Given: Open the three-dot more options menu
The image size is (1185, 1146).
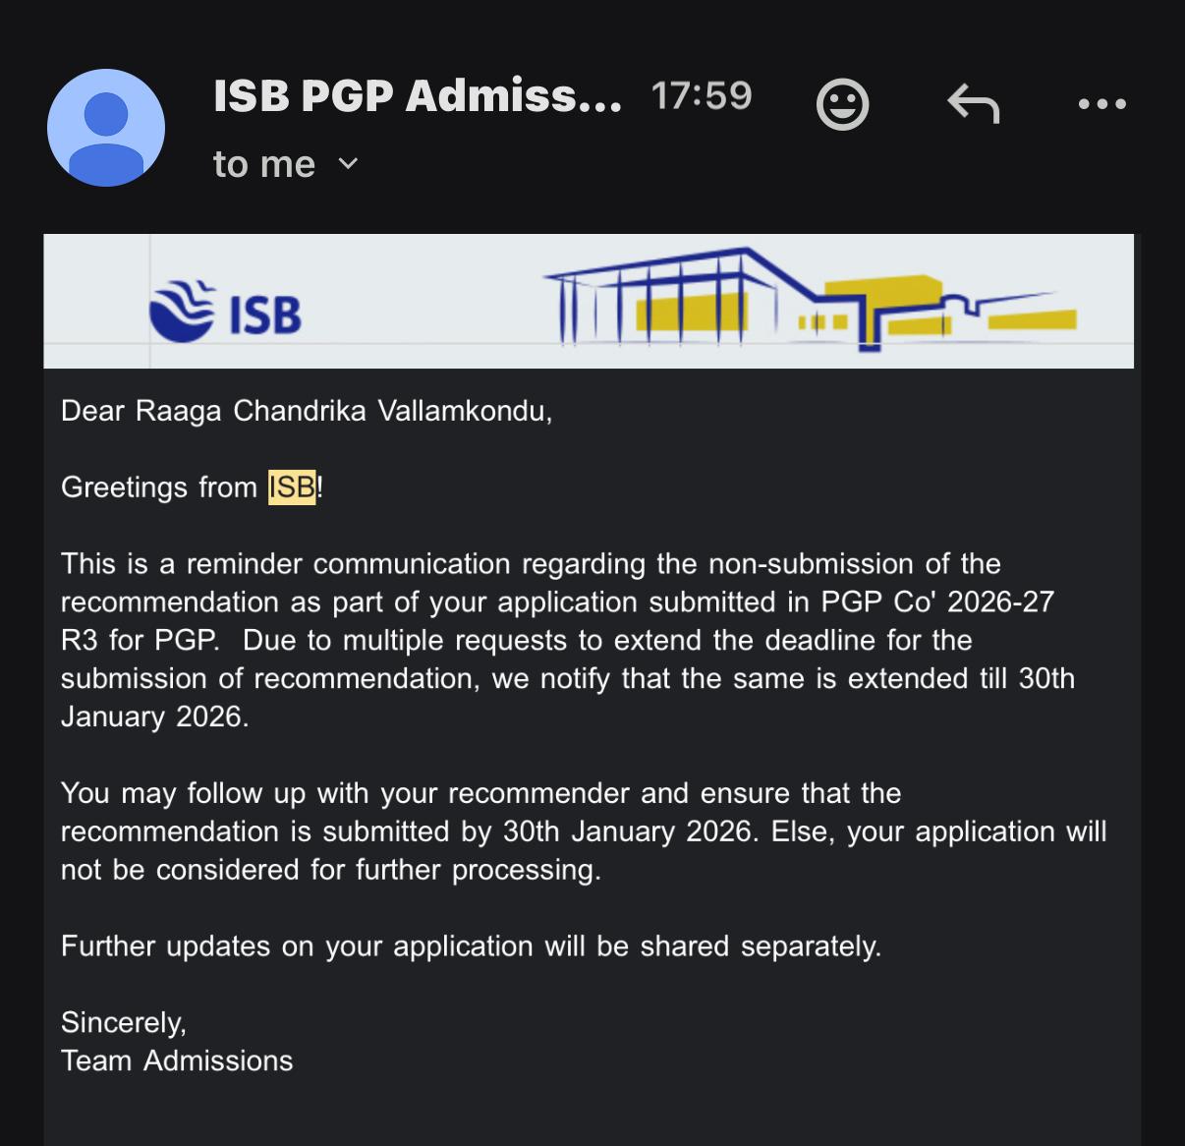Looking at the screenshot, I should tap(1101, 103).
